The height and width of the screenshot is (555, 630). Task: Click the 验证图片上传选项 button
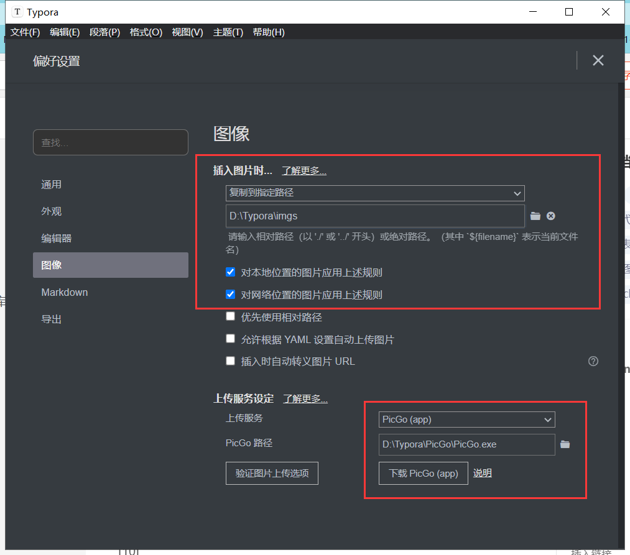point(272,473)
